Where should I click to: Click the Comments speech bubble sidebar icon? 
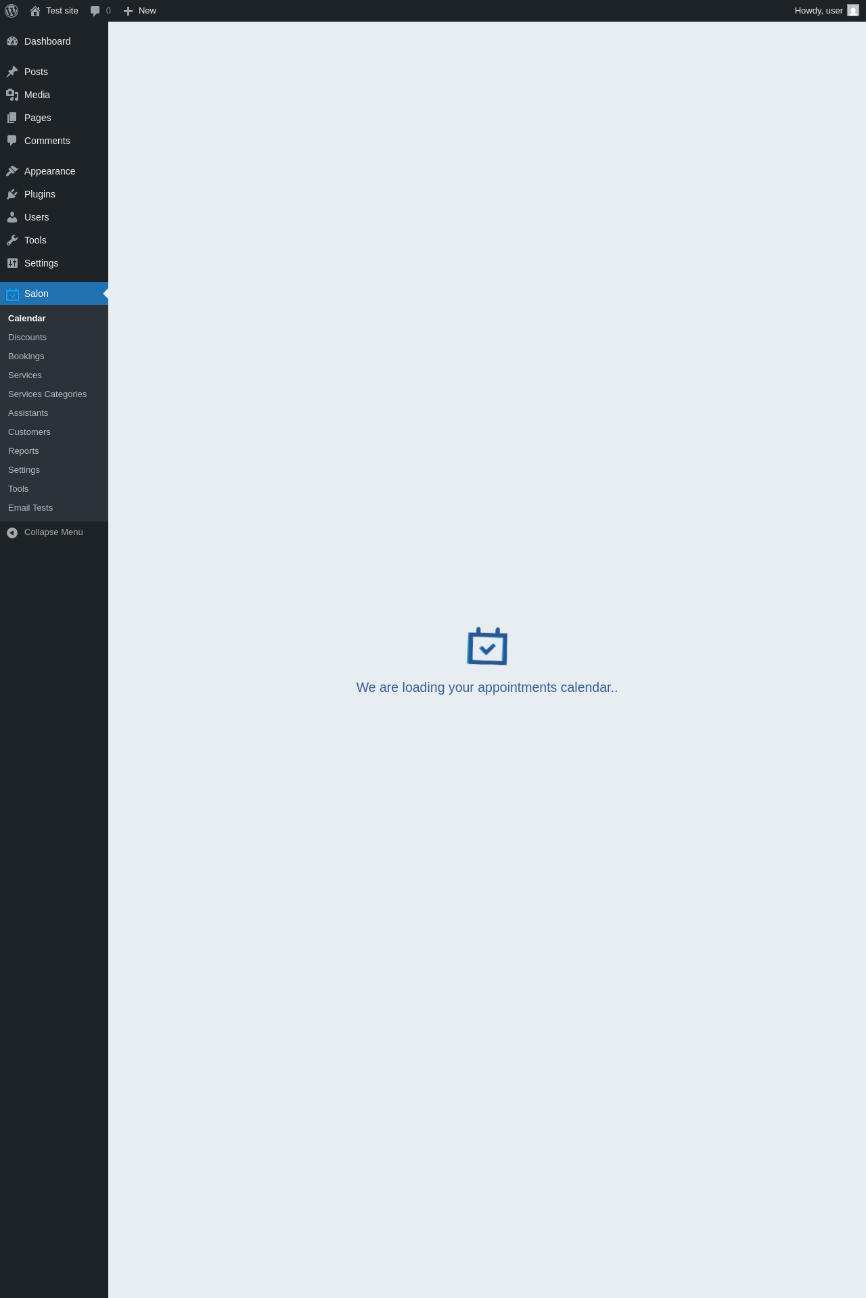[12, 141]
